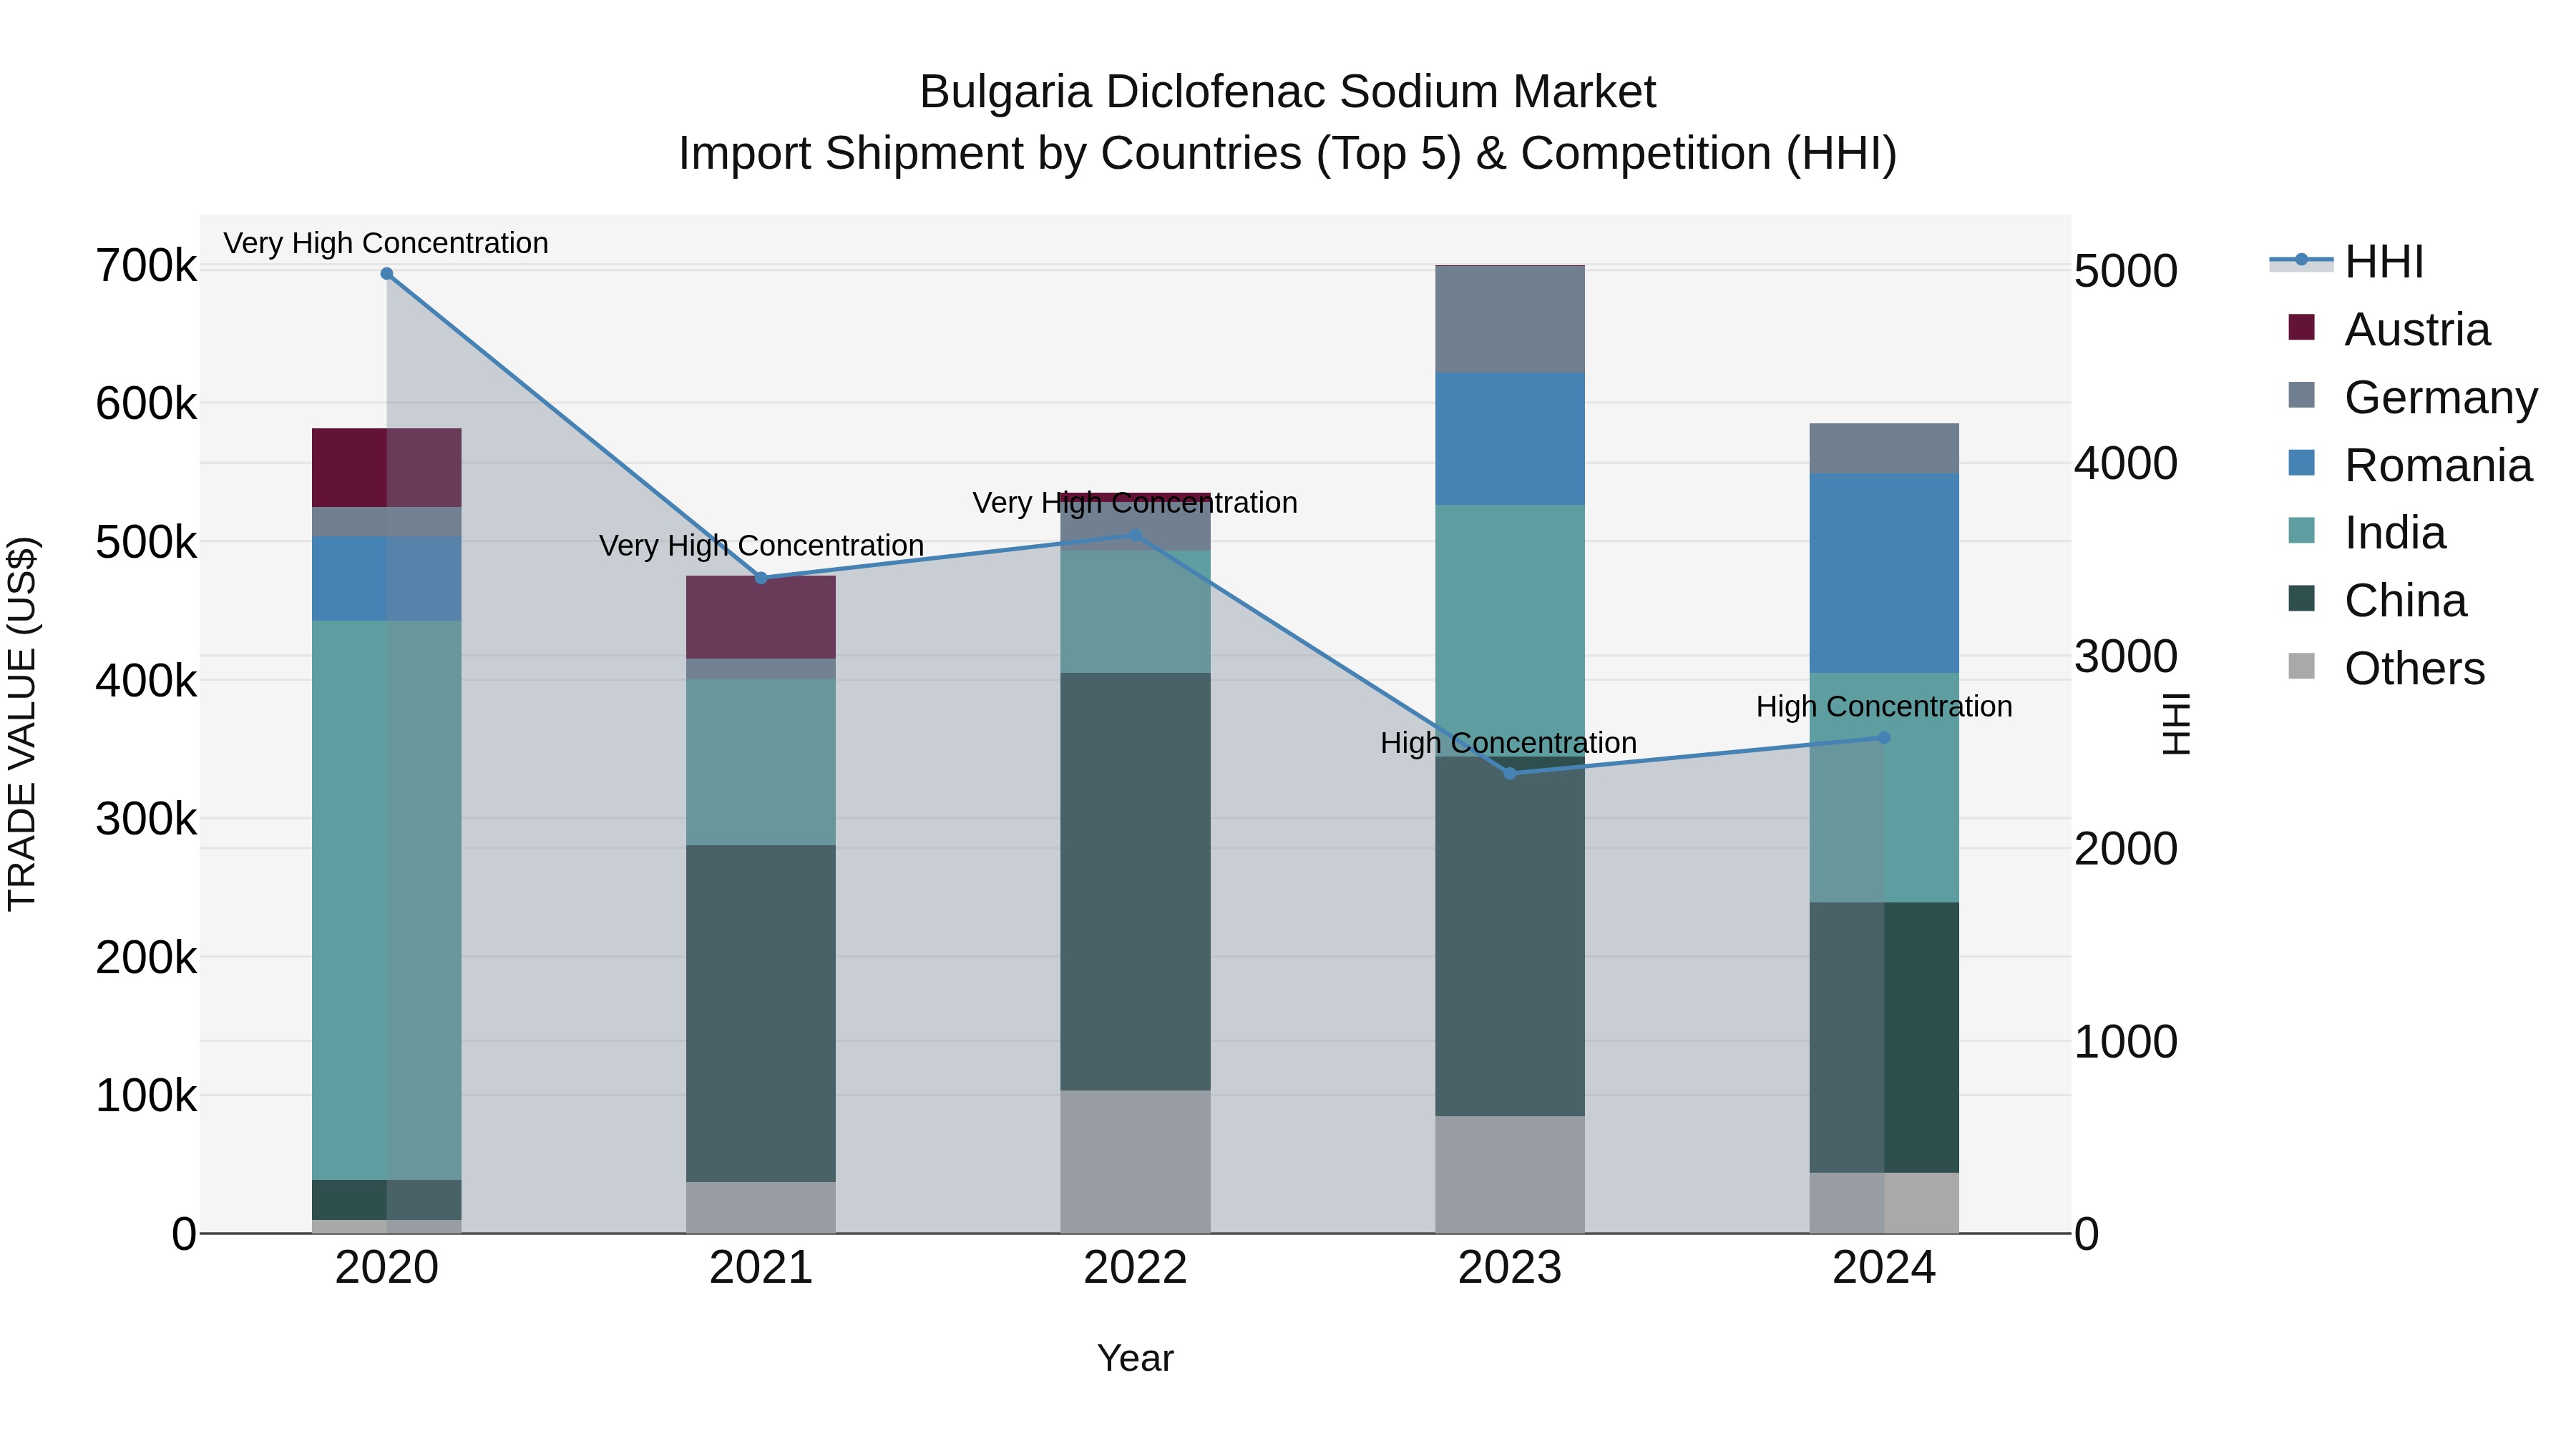This screenshot has height=1448, width=2576.
Task: Click the China dark green legend swatch
Action: click(x=2301, y=599)
